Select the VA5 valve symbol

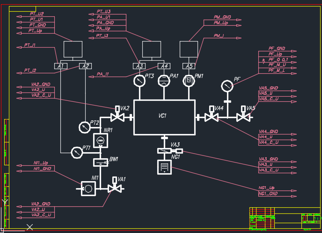243,114
